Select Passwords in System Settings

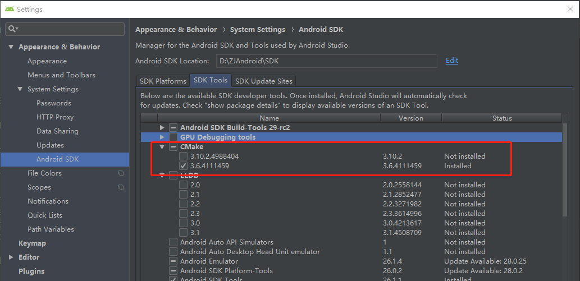pyautogui.click(x=54, y=103)
